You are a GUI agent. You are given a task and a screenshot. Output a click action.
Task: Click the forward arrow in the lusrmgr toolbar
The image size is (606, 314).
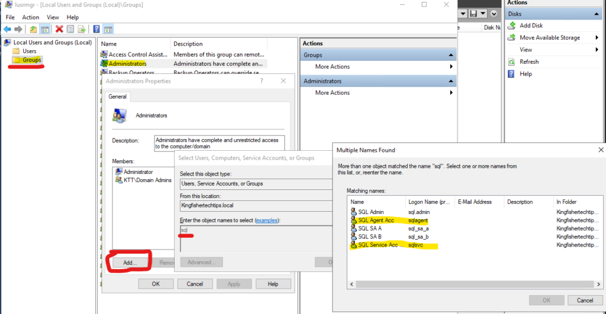pos(18,29)
